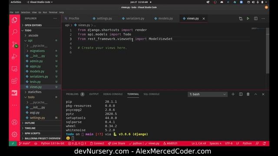Click the Activities button in top bar
The image size is (278, 156).
point(16,2)
